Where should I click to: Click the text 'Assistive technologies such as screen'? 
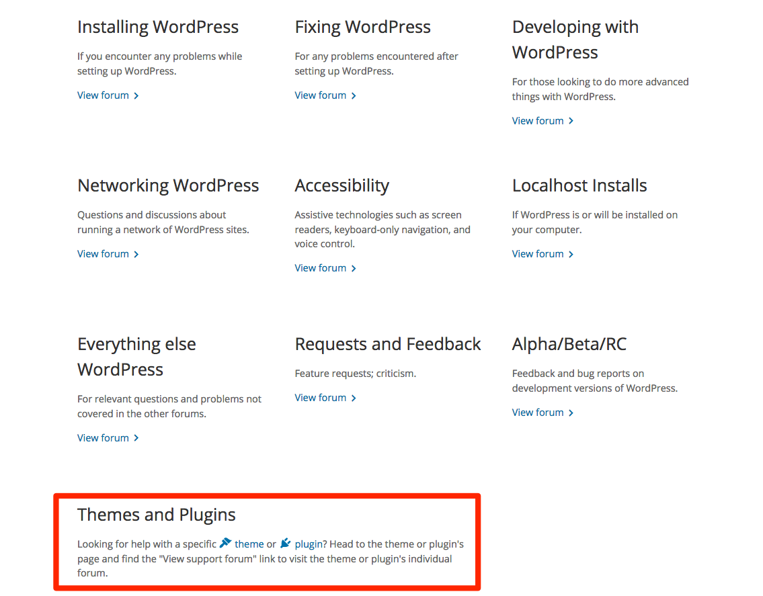378,215
